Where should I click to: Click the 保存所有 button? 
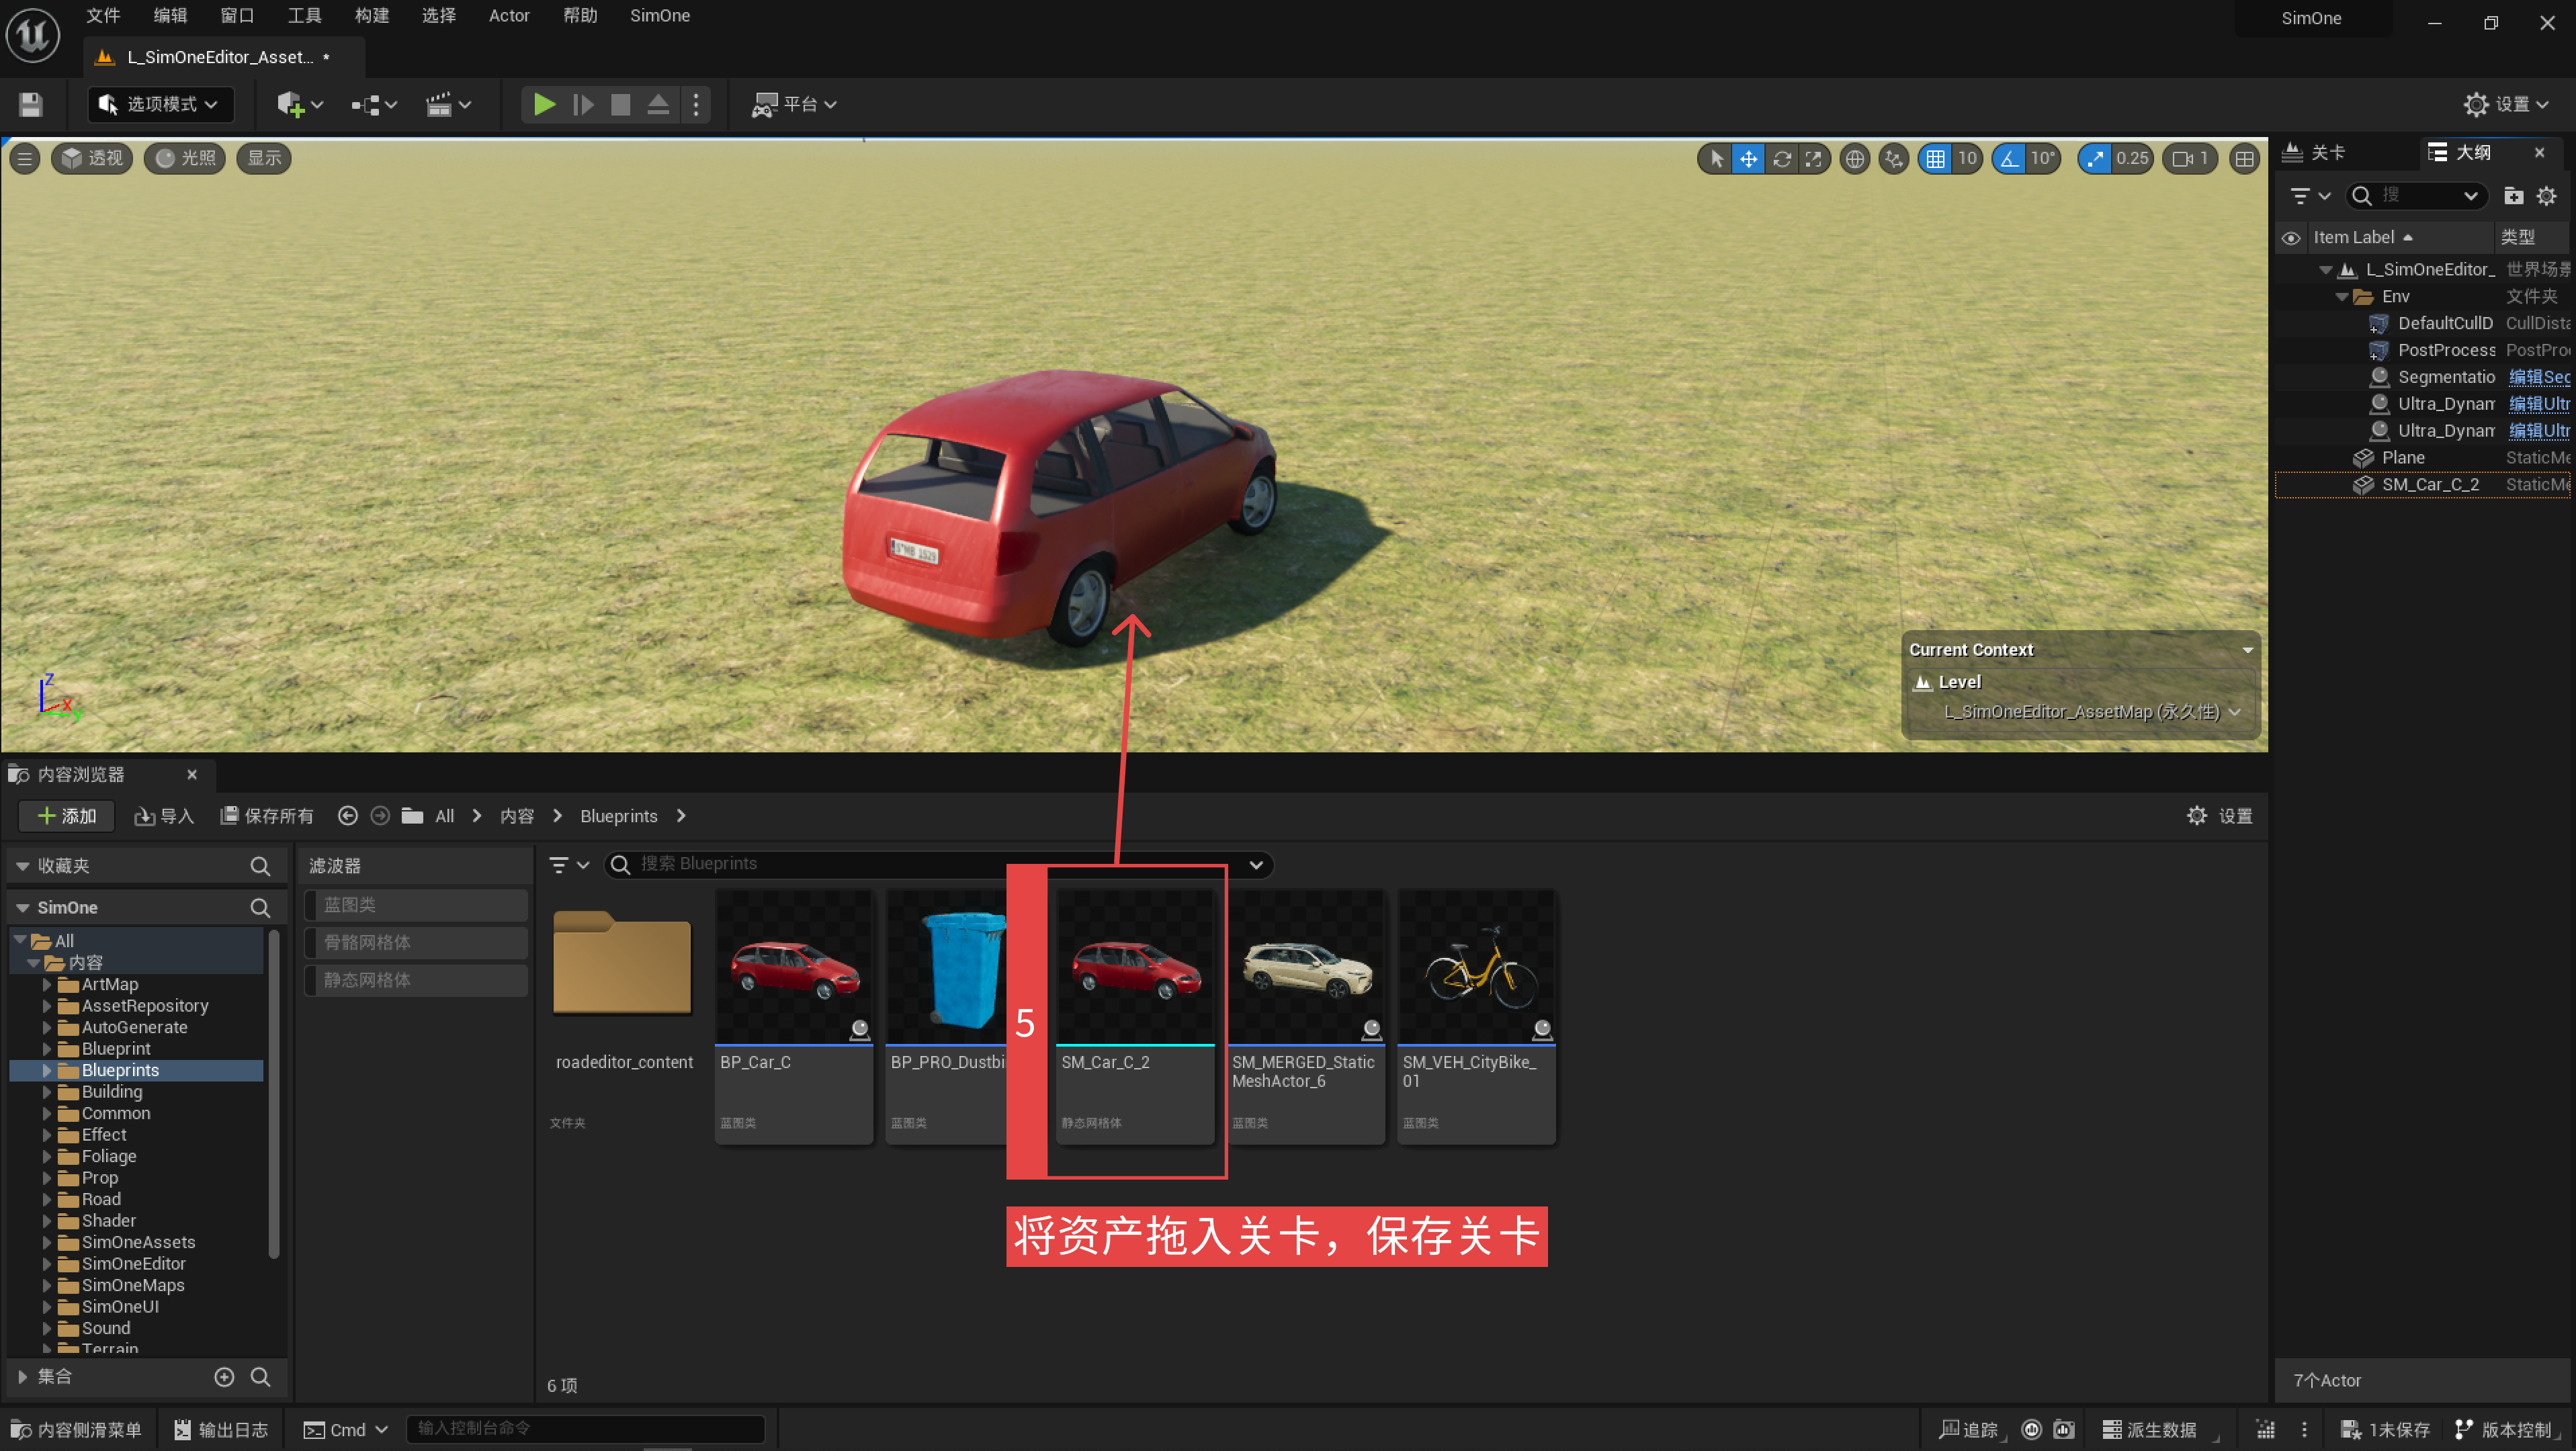tap(267, 816)
